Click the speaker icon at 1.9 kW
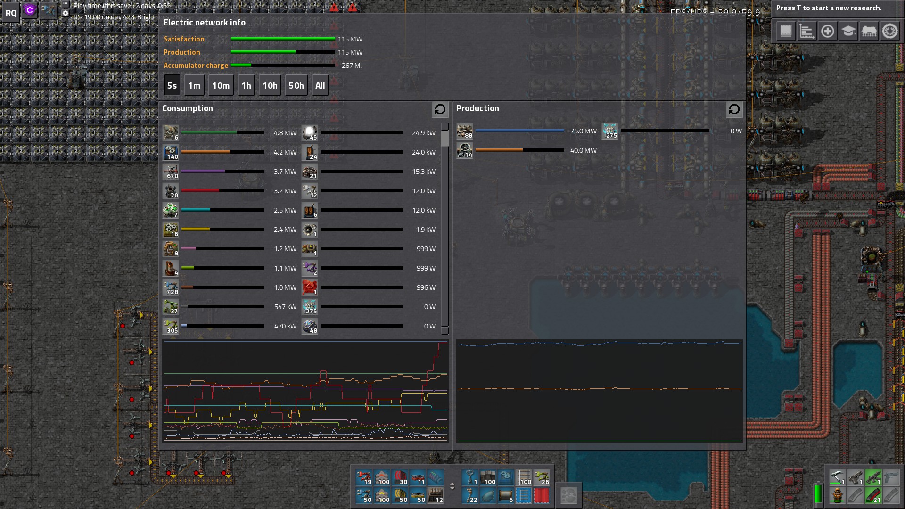Screen dimensions: 905x509 click(310, 230)
